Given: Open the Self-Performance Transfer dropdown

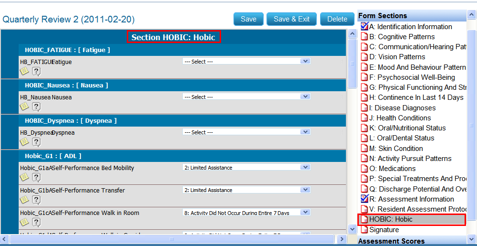Looking at the screenshot, I should click(246, 190).
